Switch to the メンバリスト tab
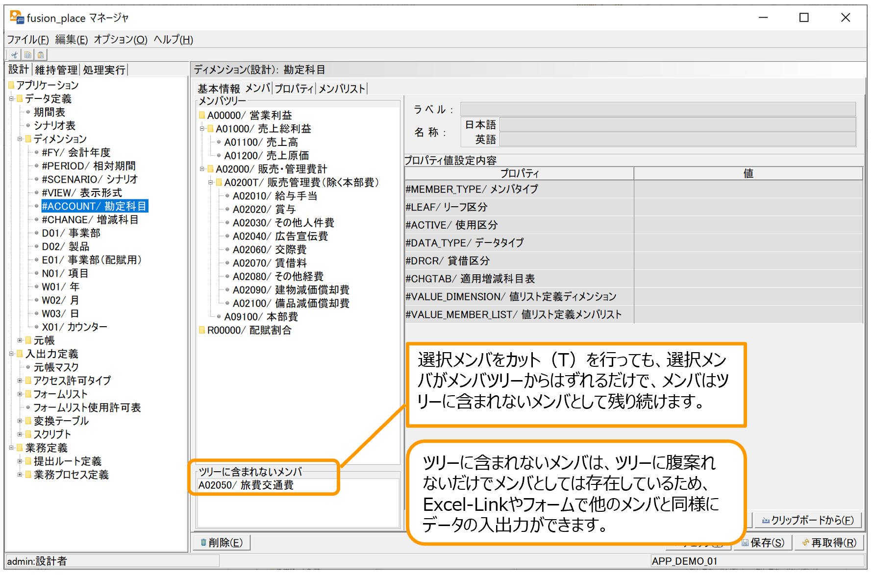Screen dimensions: 874x575 [342, 89]
